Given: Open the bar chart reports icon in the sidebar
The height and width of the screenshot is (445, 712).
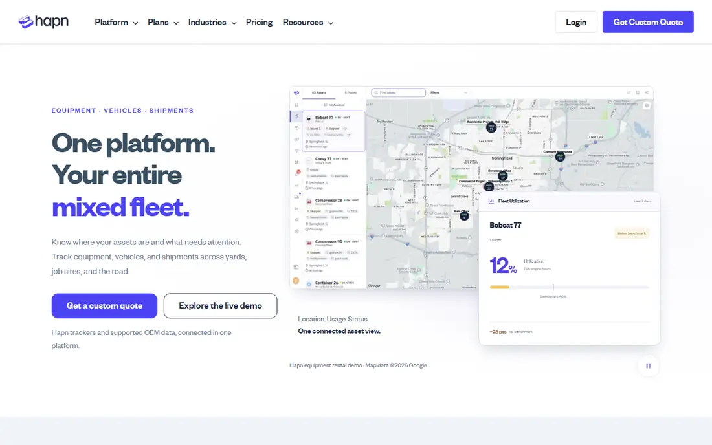Looking at the screenshot, I should point(296,209).
